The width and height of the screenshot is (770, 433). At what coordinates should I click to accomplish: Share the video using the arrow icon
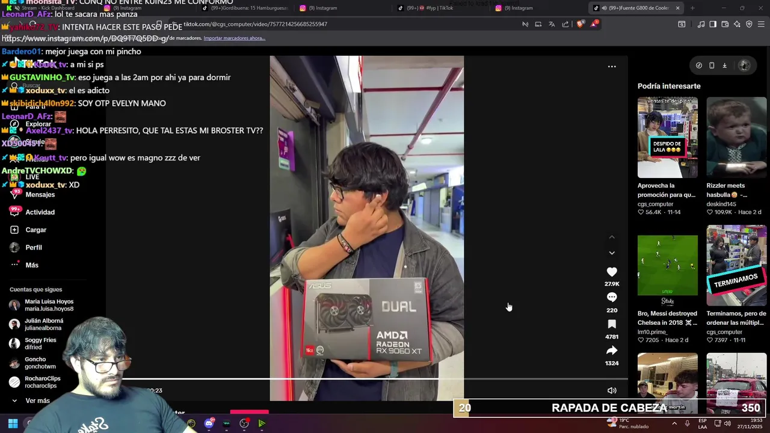pyautogui.click(x=612, y=351)
